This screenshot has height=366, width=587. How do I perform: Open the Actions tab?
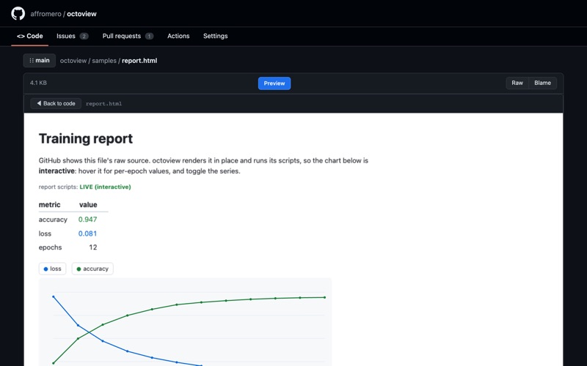tap(178, 36)
